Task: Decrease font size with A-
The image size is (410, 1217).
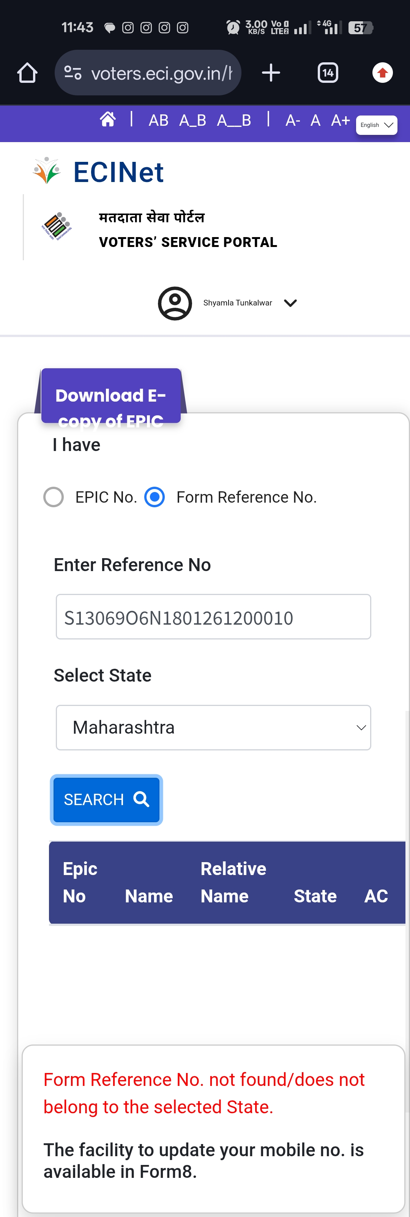Action: [x=293, y=121]
